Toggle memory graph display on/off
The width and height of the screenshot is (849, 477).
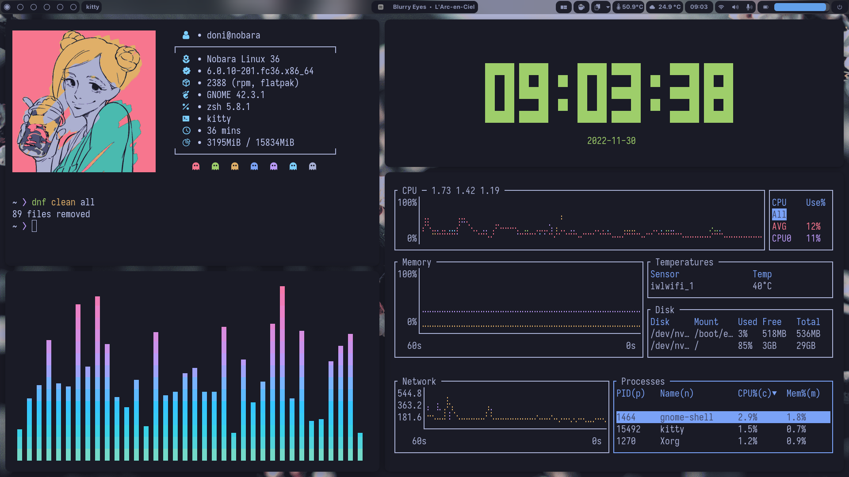point(416,261)
